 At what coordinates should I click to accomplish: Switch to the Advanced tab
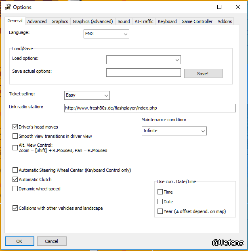tap(37, 21)
